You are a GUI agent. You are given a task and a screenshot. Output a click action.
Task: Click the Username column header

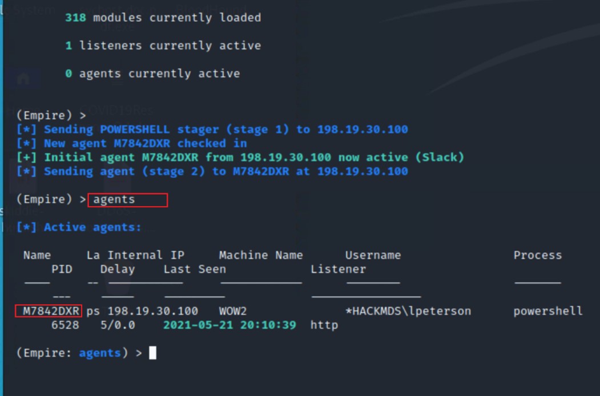coord(373,255)
